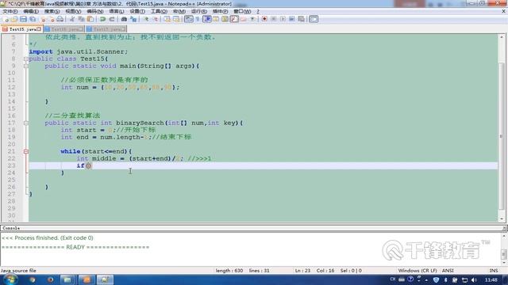Open the 搜索(S) Search menu

(52, 11)
